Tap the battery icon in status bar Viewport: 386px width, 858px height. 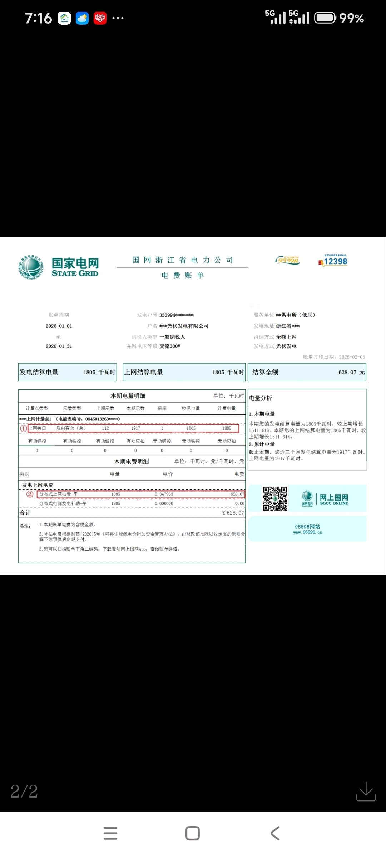click(325, 18)
